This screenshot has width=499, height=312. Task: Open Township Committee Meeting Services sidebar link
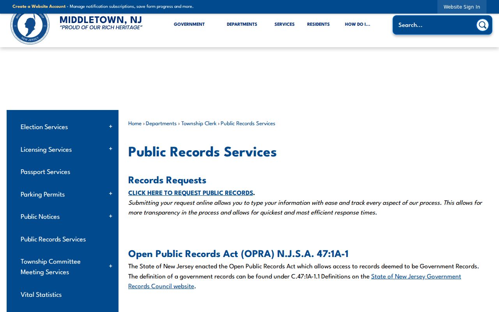(51, 267)
